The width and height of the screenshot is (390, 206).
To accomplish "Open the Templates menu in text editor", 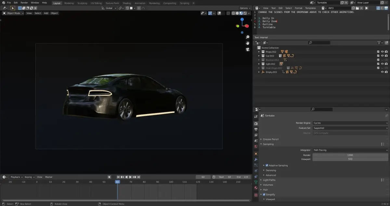I will tap(310, 8).
